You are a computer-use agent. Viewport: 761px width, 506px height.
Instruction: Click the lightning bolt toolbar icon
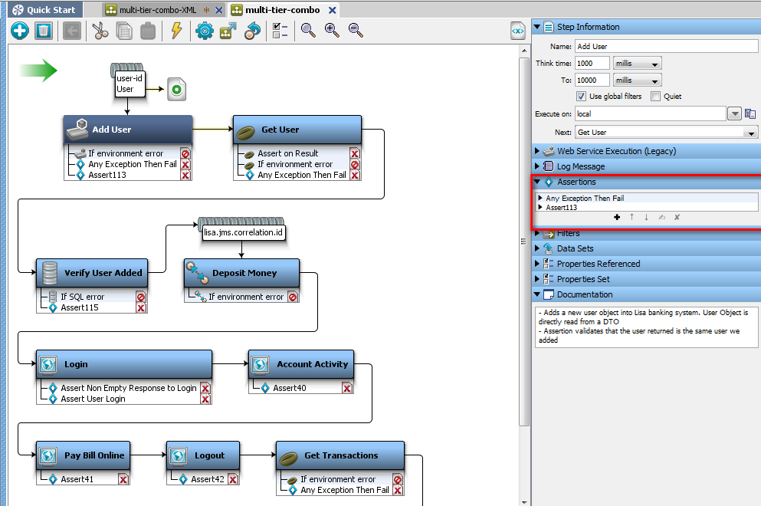pyautogui.click(x=176, y=31)
